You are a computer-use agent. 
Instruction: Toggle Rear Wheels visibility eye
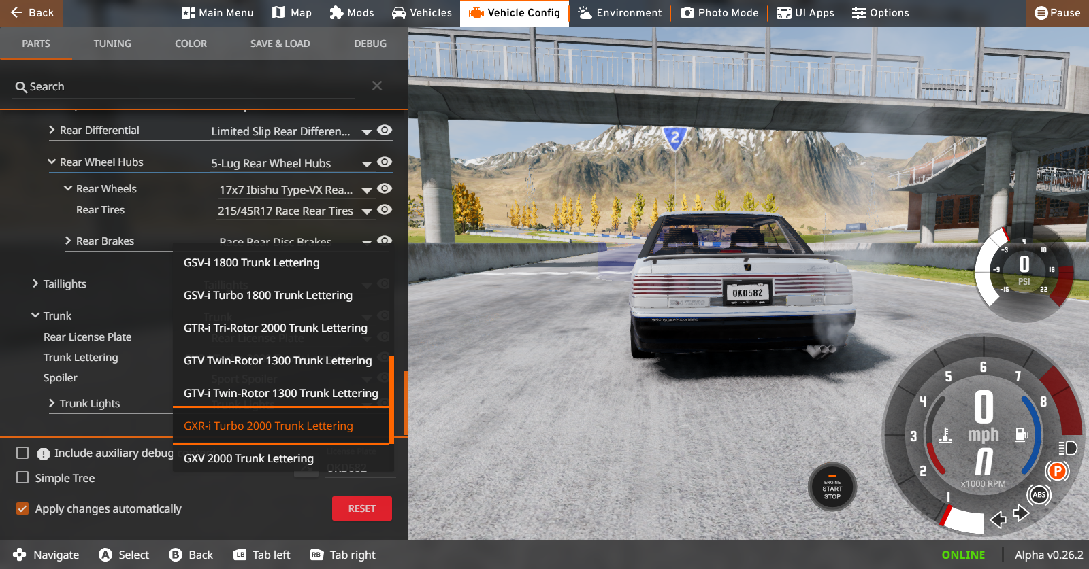(385, 188)
